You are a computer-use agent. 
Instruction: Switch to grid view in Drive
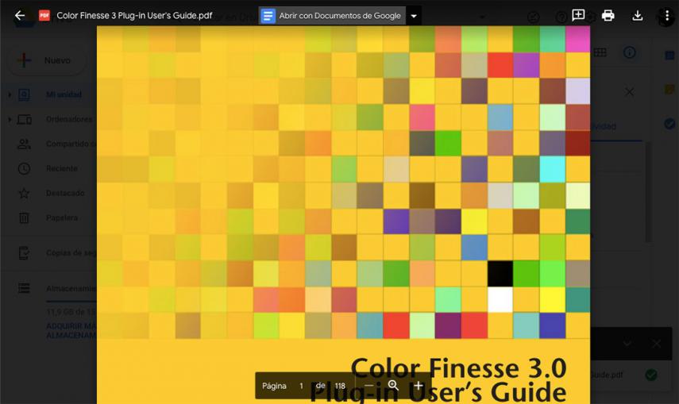600,53
